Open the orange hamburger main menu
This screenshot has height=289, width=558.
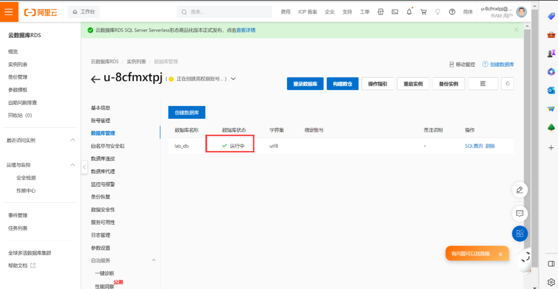[9, 12]
